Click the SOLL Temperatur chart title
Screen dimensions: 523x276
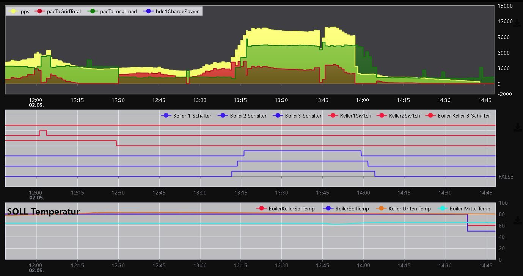(44, 212)
